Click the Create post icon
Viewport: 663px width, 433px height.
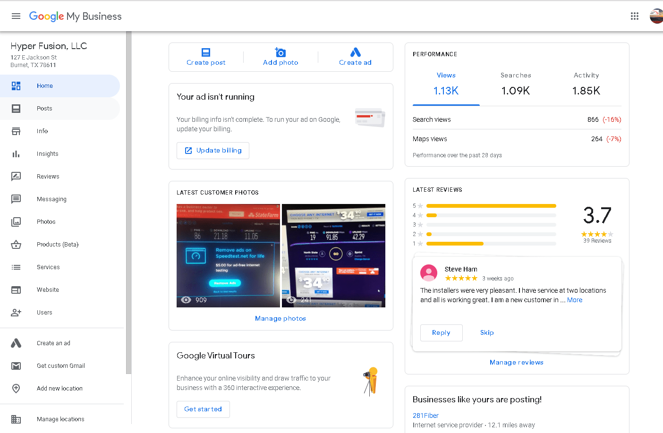206,52
